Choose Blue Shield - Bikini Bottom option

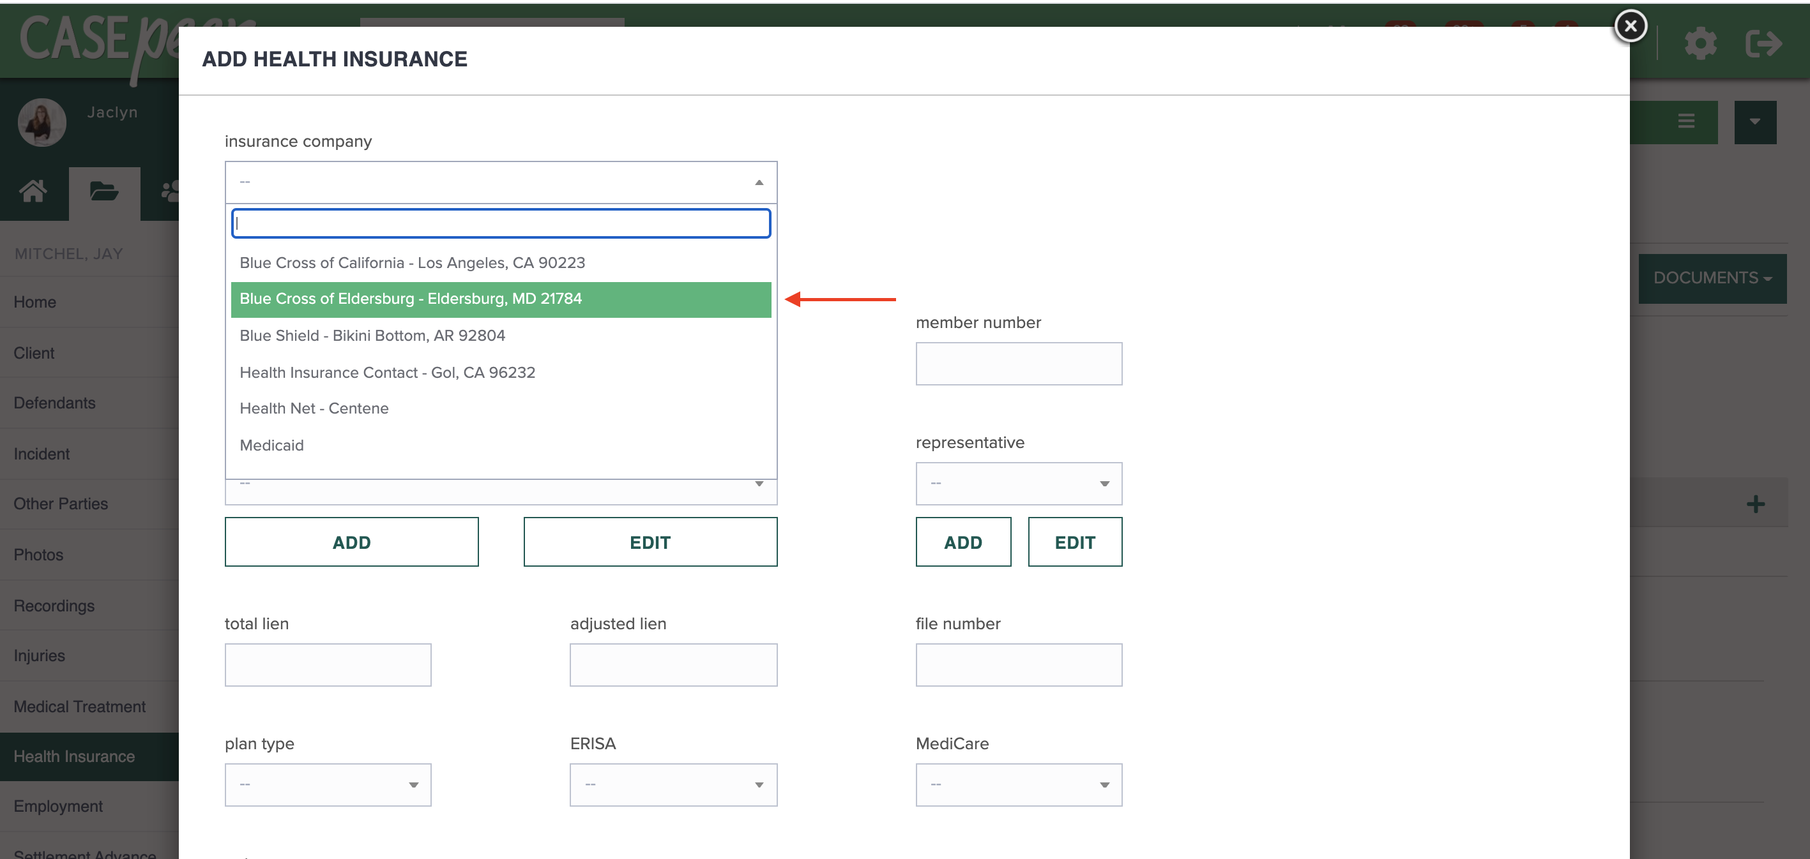point(500,336)
